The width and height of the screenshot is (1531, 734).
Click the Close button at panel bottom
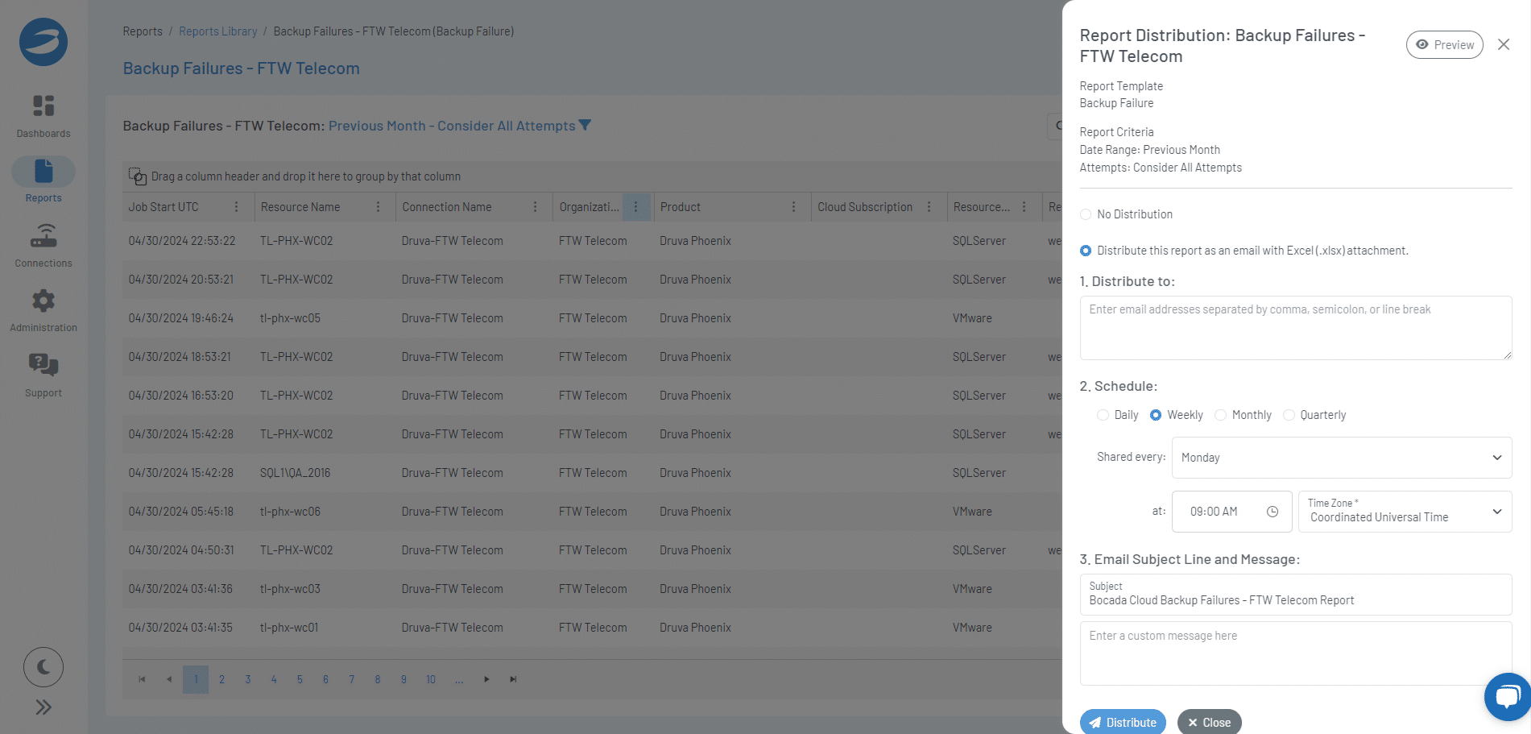(1210, 723)
